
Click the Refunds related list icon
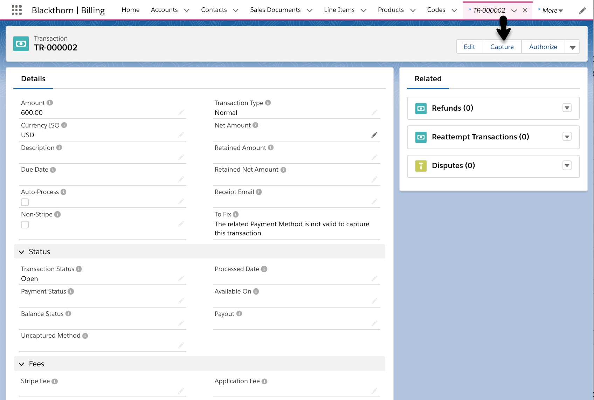(421, 108)
